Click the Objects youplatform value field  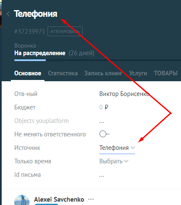click(102, 121)
